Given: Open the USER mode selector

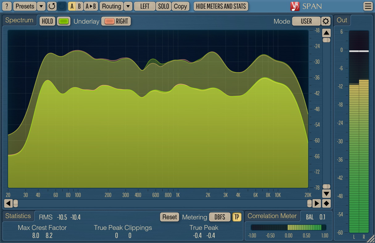Looking at the screenshot, I should pos(306,21).
